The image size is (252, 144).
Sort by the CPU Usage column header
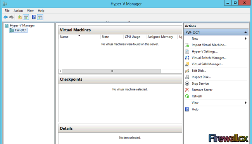[135, 37]
